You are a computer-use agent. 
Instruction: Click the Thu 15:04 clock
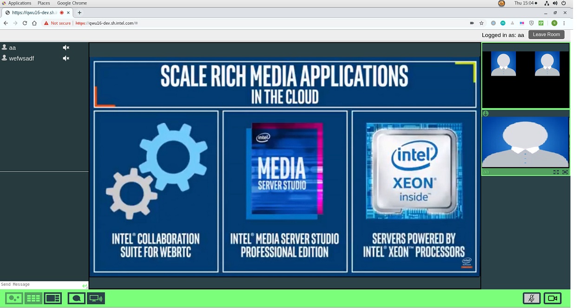click(x=526, y=3)
